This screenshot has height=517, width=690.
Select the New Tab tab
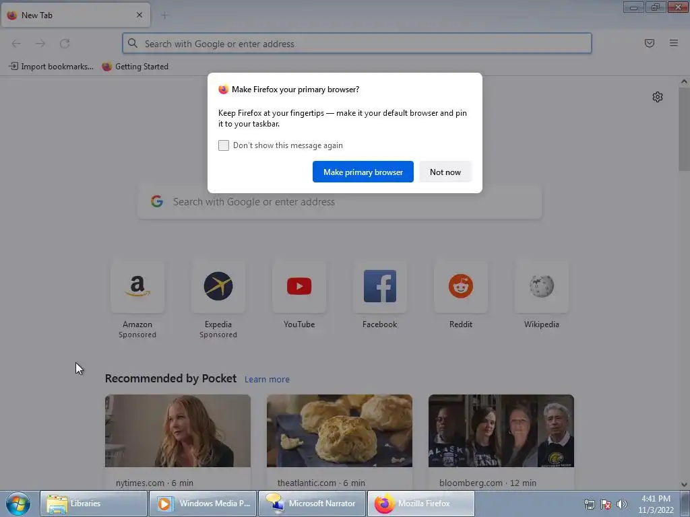click(75, 15)
